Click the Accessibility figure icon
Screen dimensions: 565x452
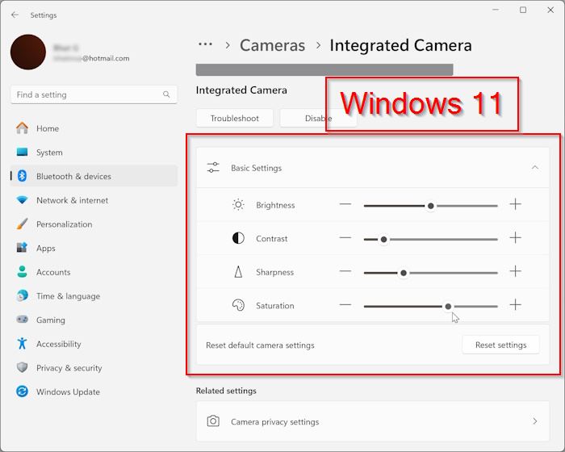(x=22, y=344)
